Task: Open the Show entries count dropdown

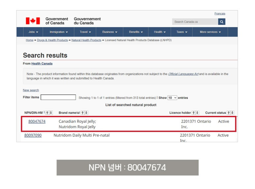Action: (172, 98)
